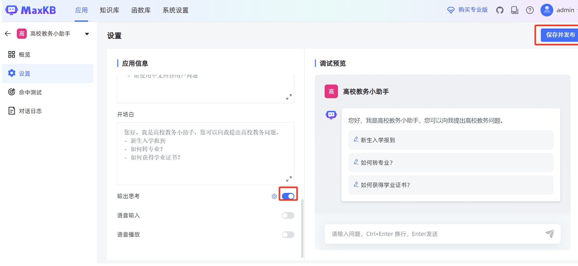The image size is (578, 266).
Task: Click the 保存并发布 button
Action: [x=559, y=35]
